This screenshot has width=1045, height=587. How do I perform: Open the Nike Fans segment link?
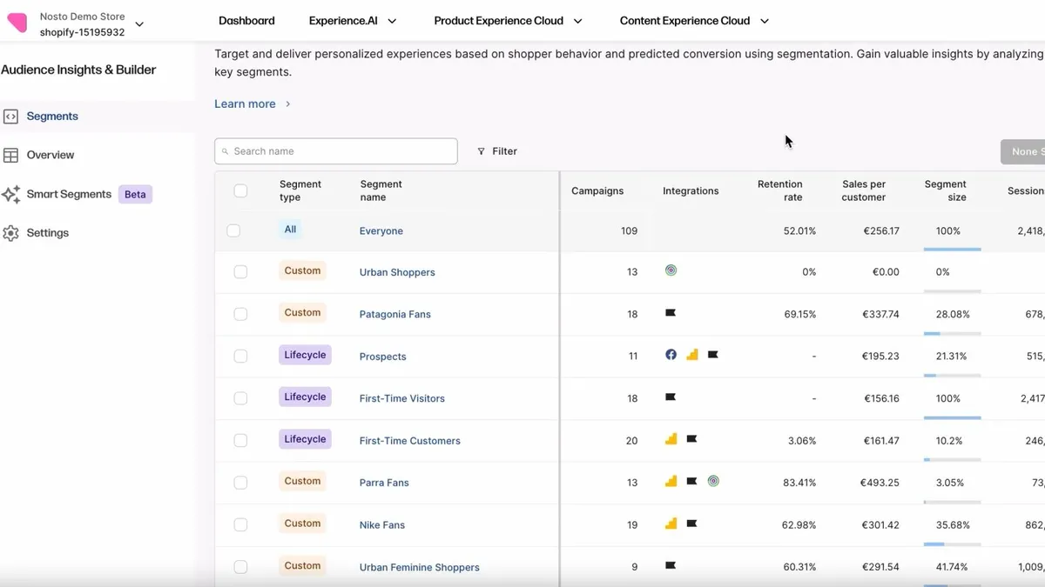point(382,525)
